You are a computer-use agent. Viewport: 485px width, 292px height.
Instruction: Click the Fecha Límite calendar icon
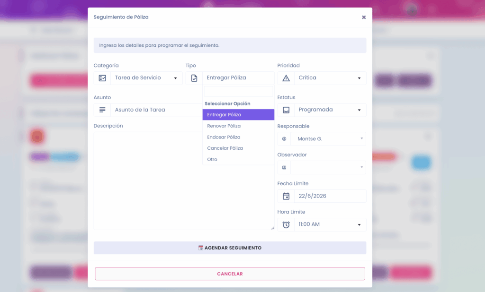tap(286, 196)
